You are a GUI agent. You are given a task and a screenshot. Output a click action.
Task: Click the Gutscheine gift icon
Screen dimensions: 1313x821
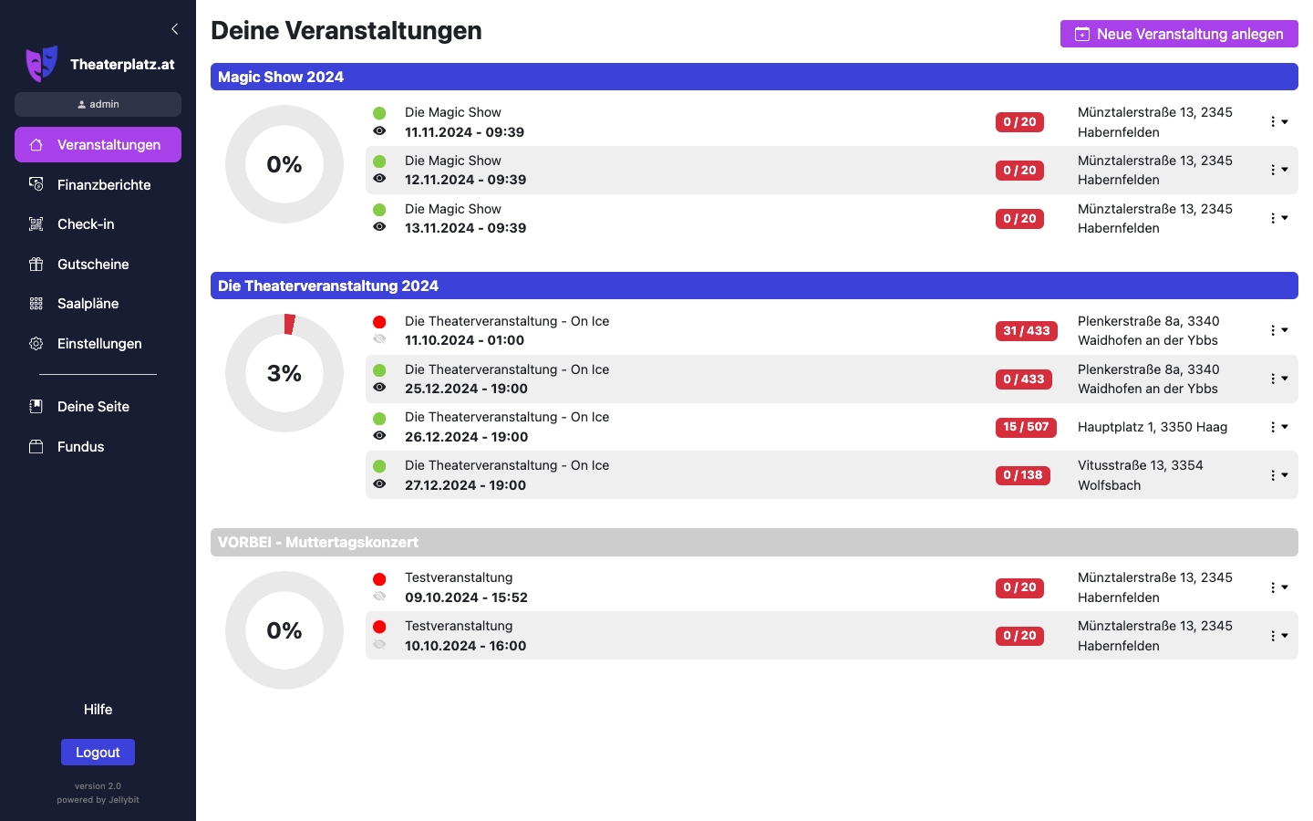(x=36, y=265)
